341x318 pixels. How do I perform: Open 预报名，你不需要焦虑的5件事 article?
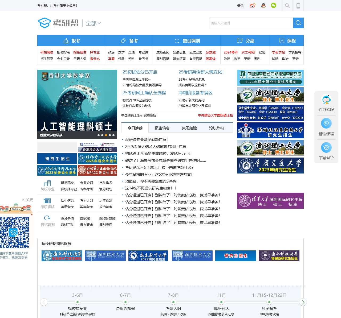(151, 181)
